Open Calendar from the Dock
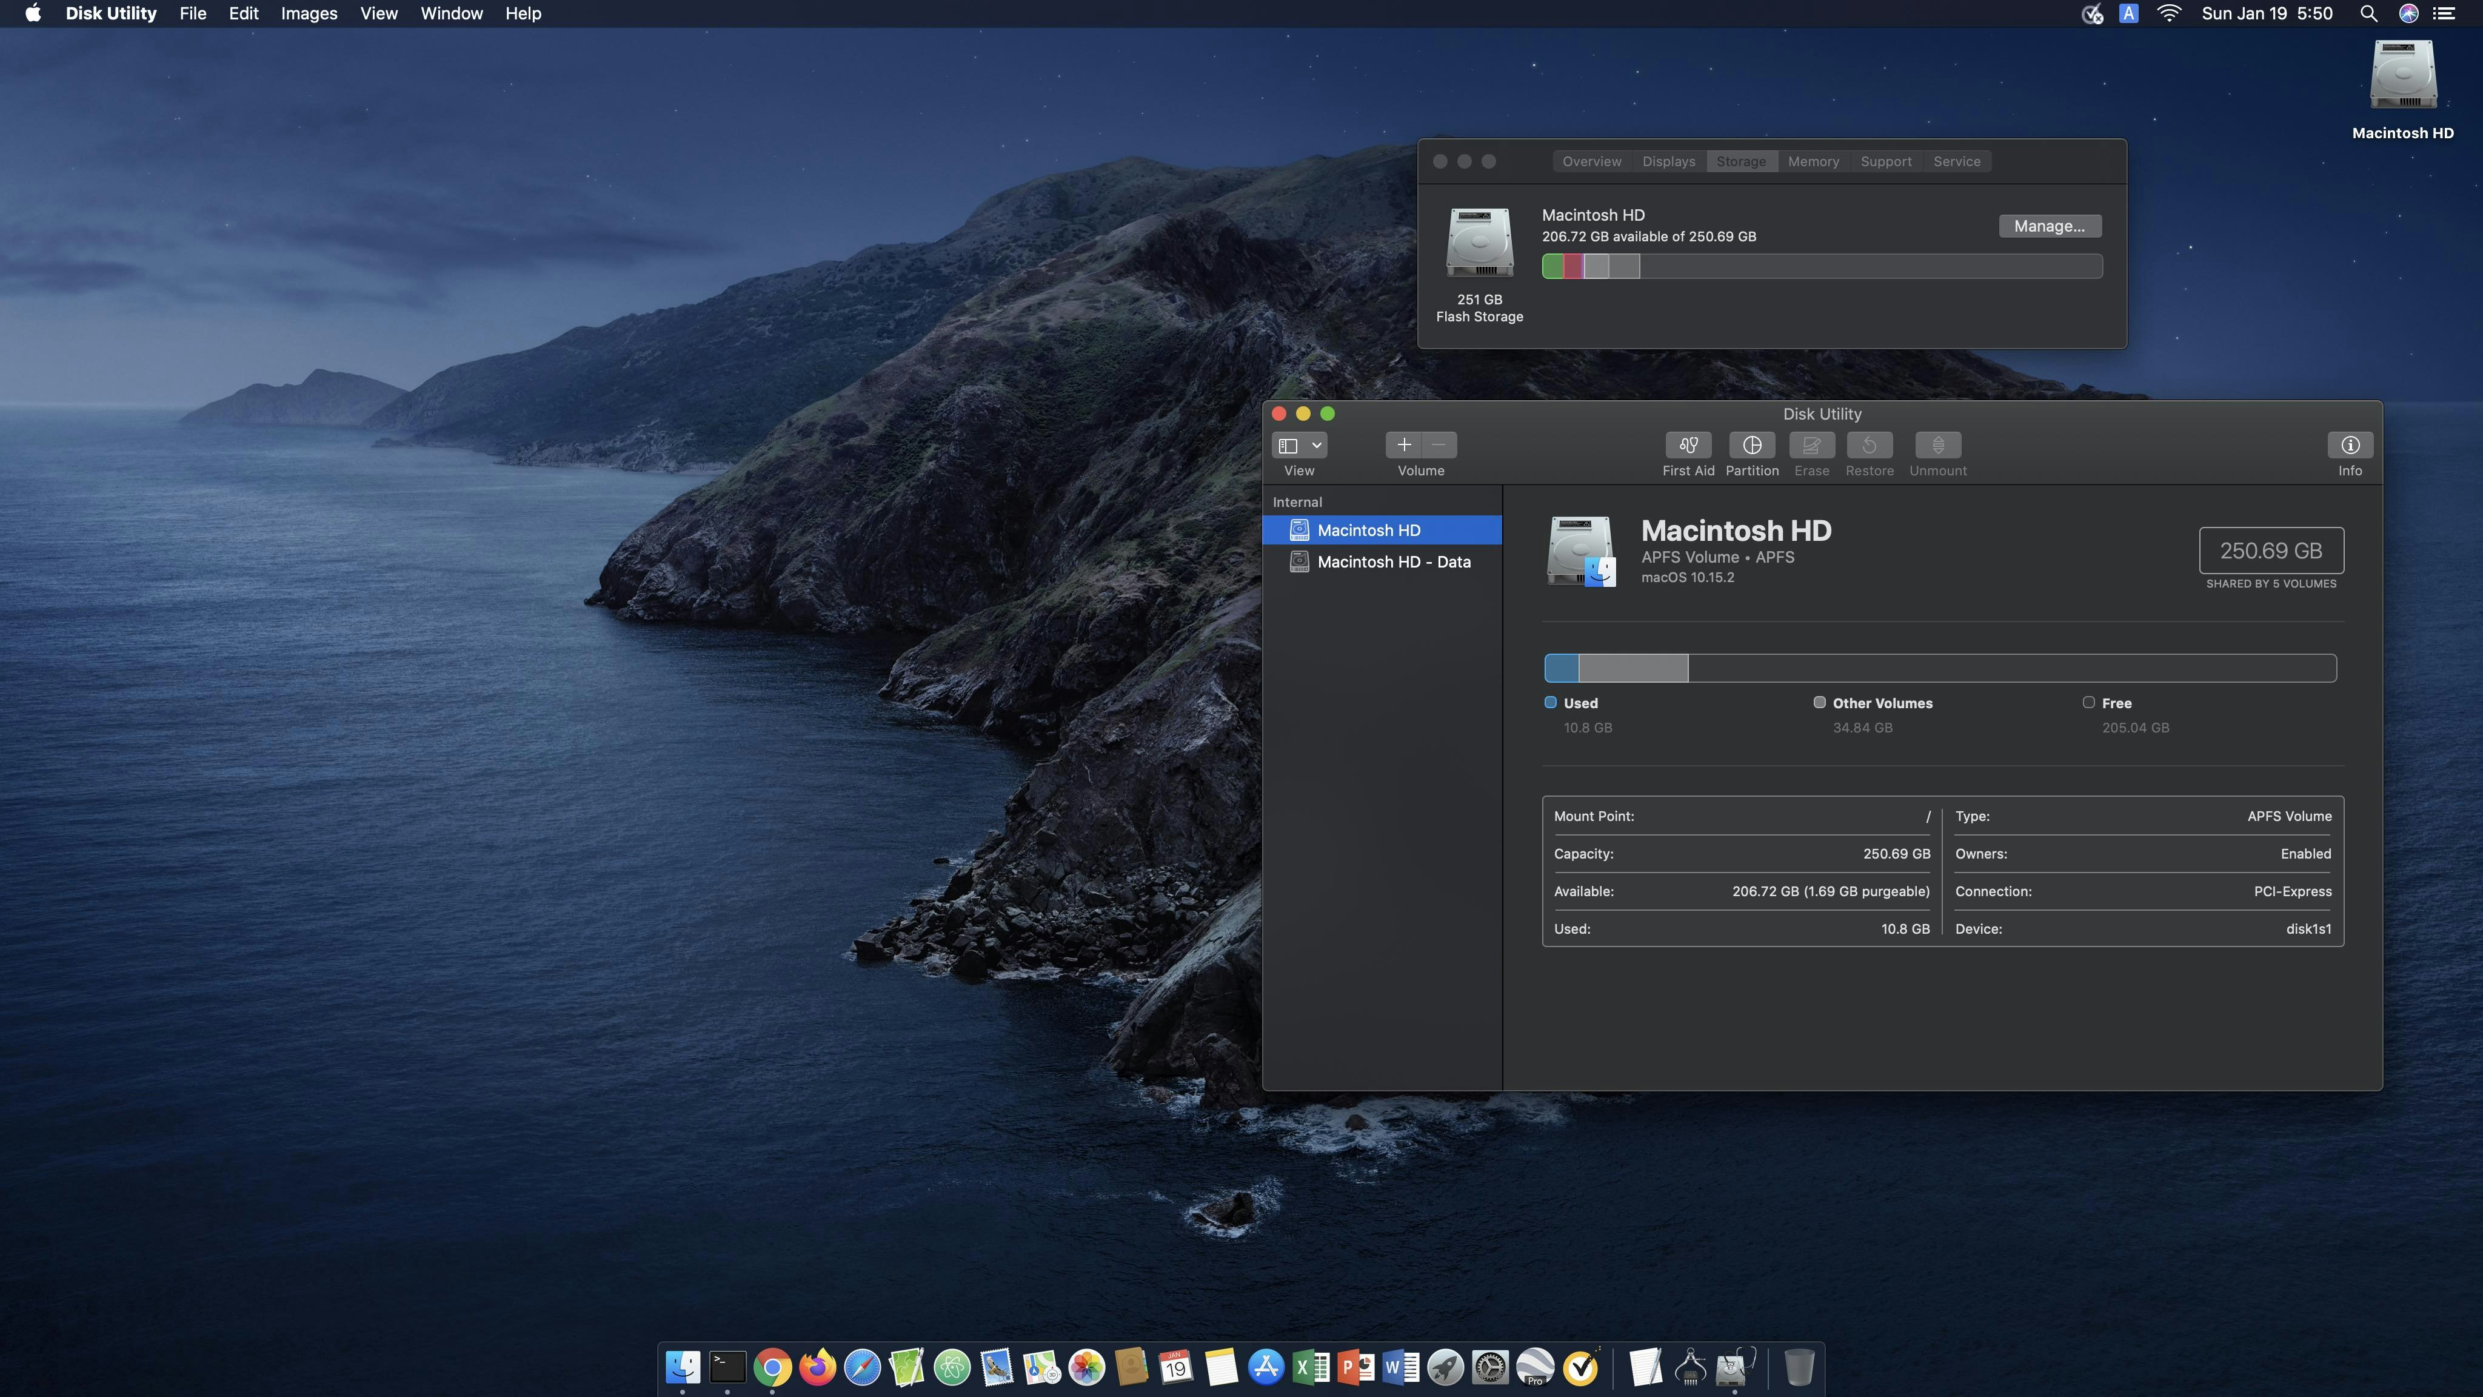The image size is (2483, 1397). pyautogui.click(x=1176, y=1367)
